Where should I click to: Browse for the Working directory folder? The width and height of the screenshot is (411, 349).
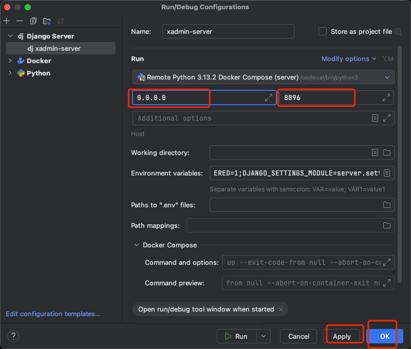tap(387, 152)
